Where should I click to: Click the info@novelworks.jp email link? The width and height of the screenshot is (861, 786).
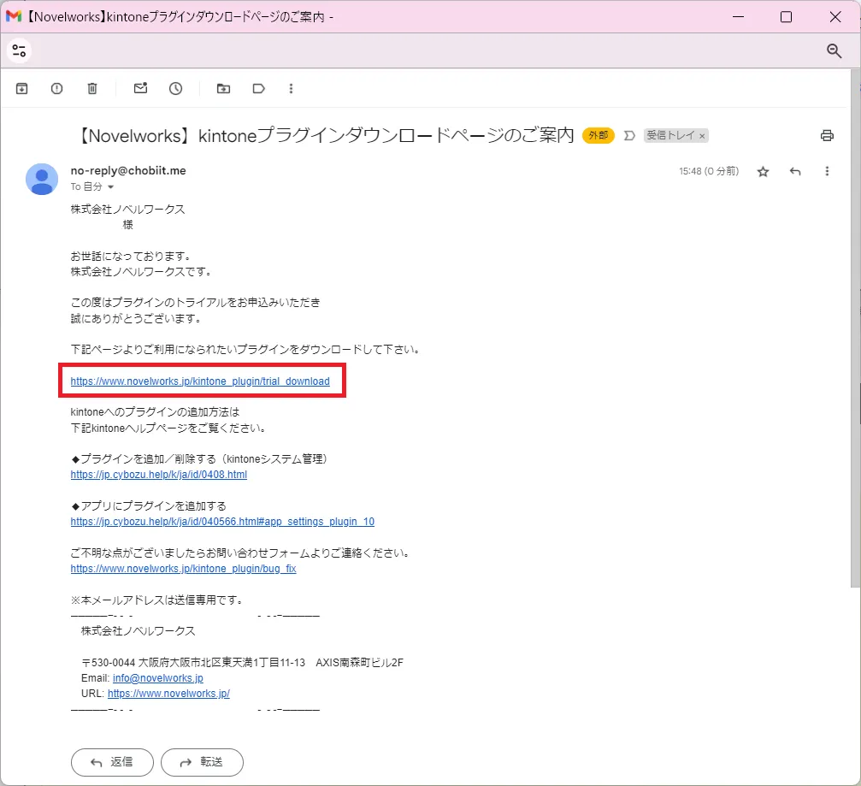pyautogui.click(x=157, y=678)
